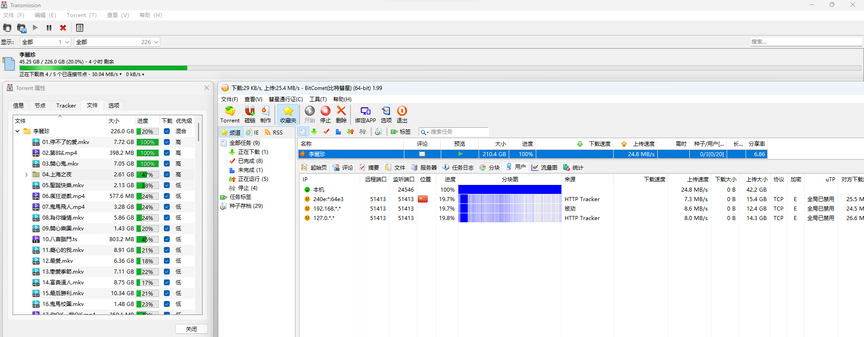Image resolution: width=864 pixels, height=337 pixels.
Task: Open the 绑定APP icon
Action: pos(365,114)
